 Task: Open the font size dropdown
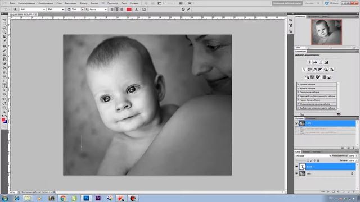tap(83, 10)
